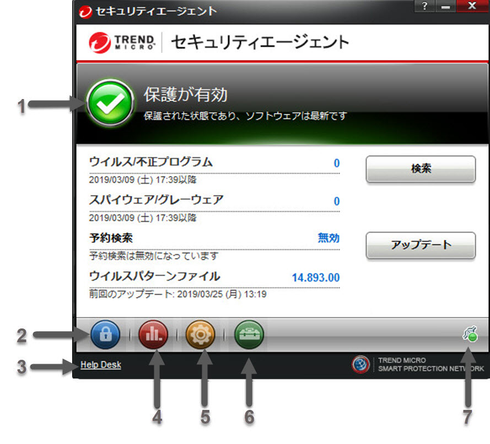The image size is (490, 444).
Task: Click the Trend Micro logo in header
Action: tap(122, 42)
